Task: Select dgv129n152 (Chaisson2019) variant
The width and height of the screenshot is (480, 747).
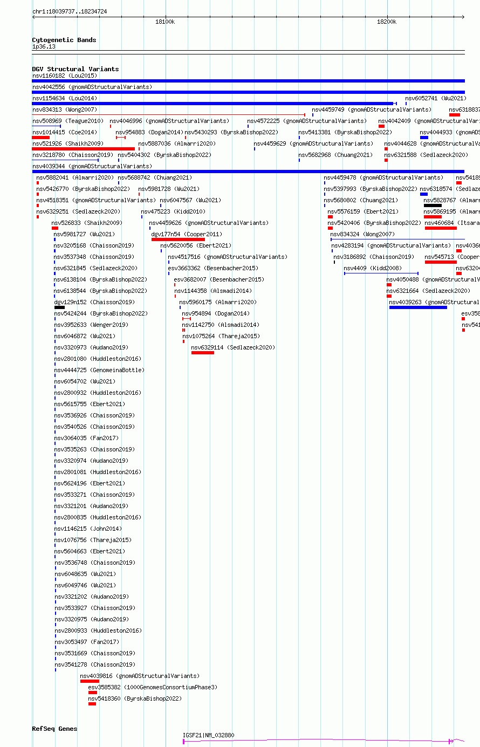Action: [94, 302]
